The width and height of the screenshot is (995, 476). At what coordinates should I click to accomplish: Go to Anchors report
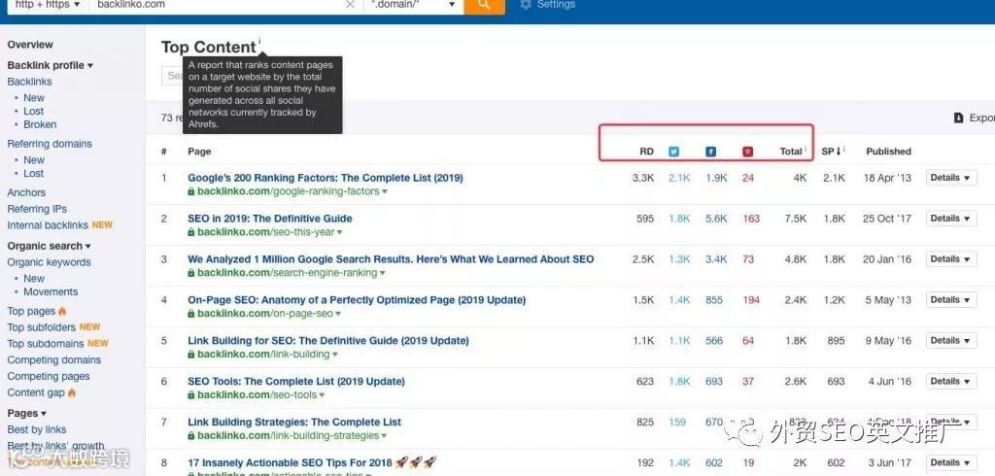26,192
